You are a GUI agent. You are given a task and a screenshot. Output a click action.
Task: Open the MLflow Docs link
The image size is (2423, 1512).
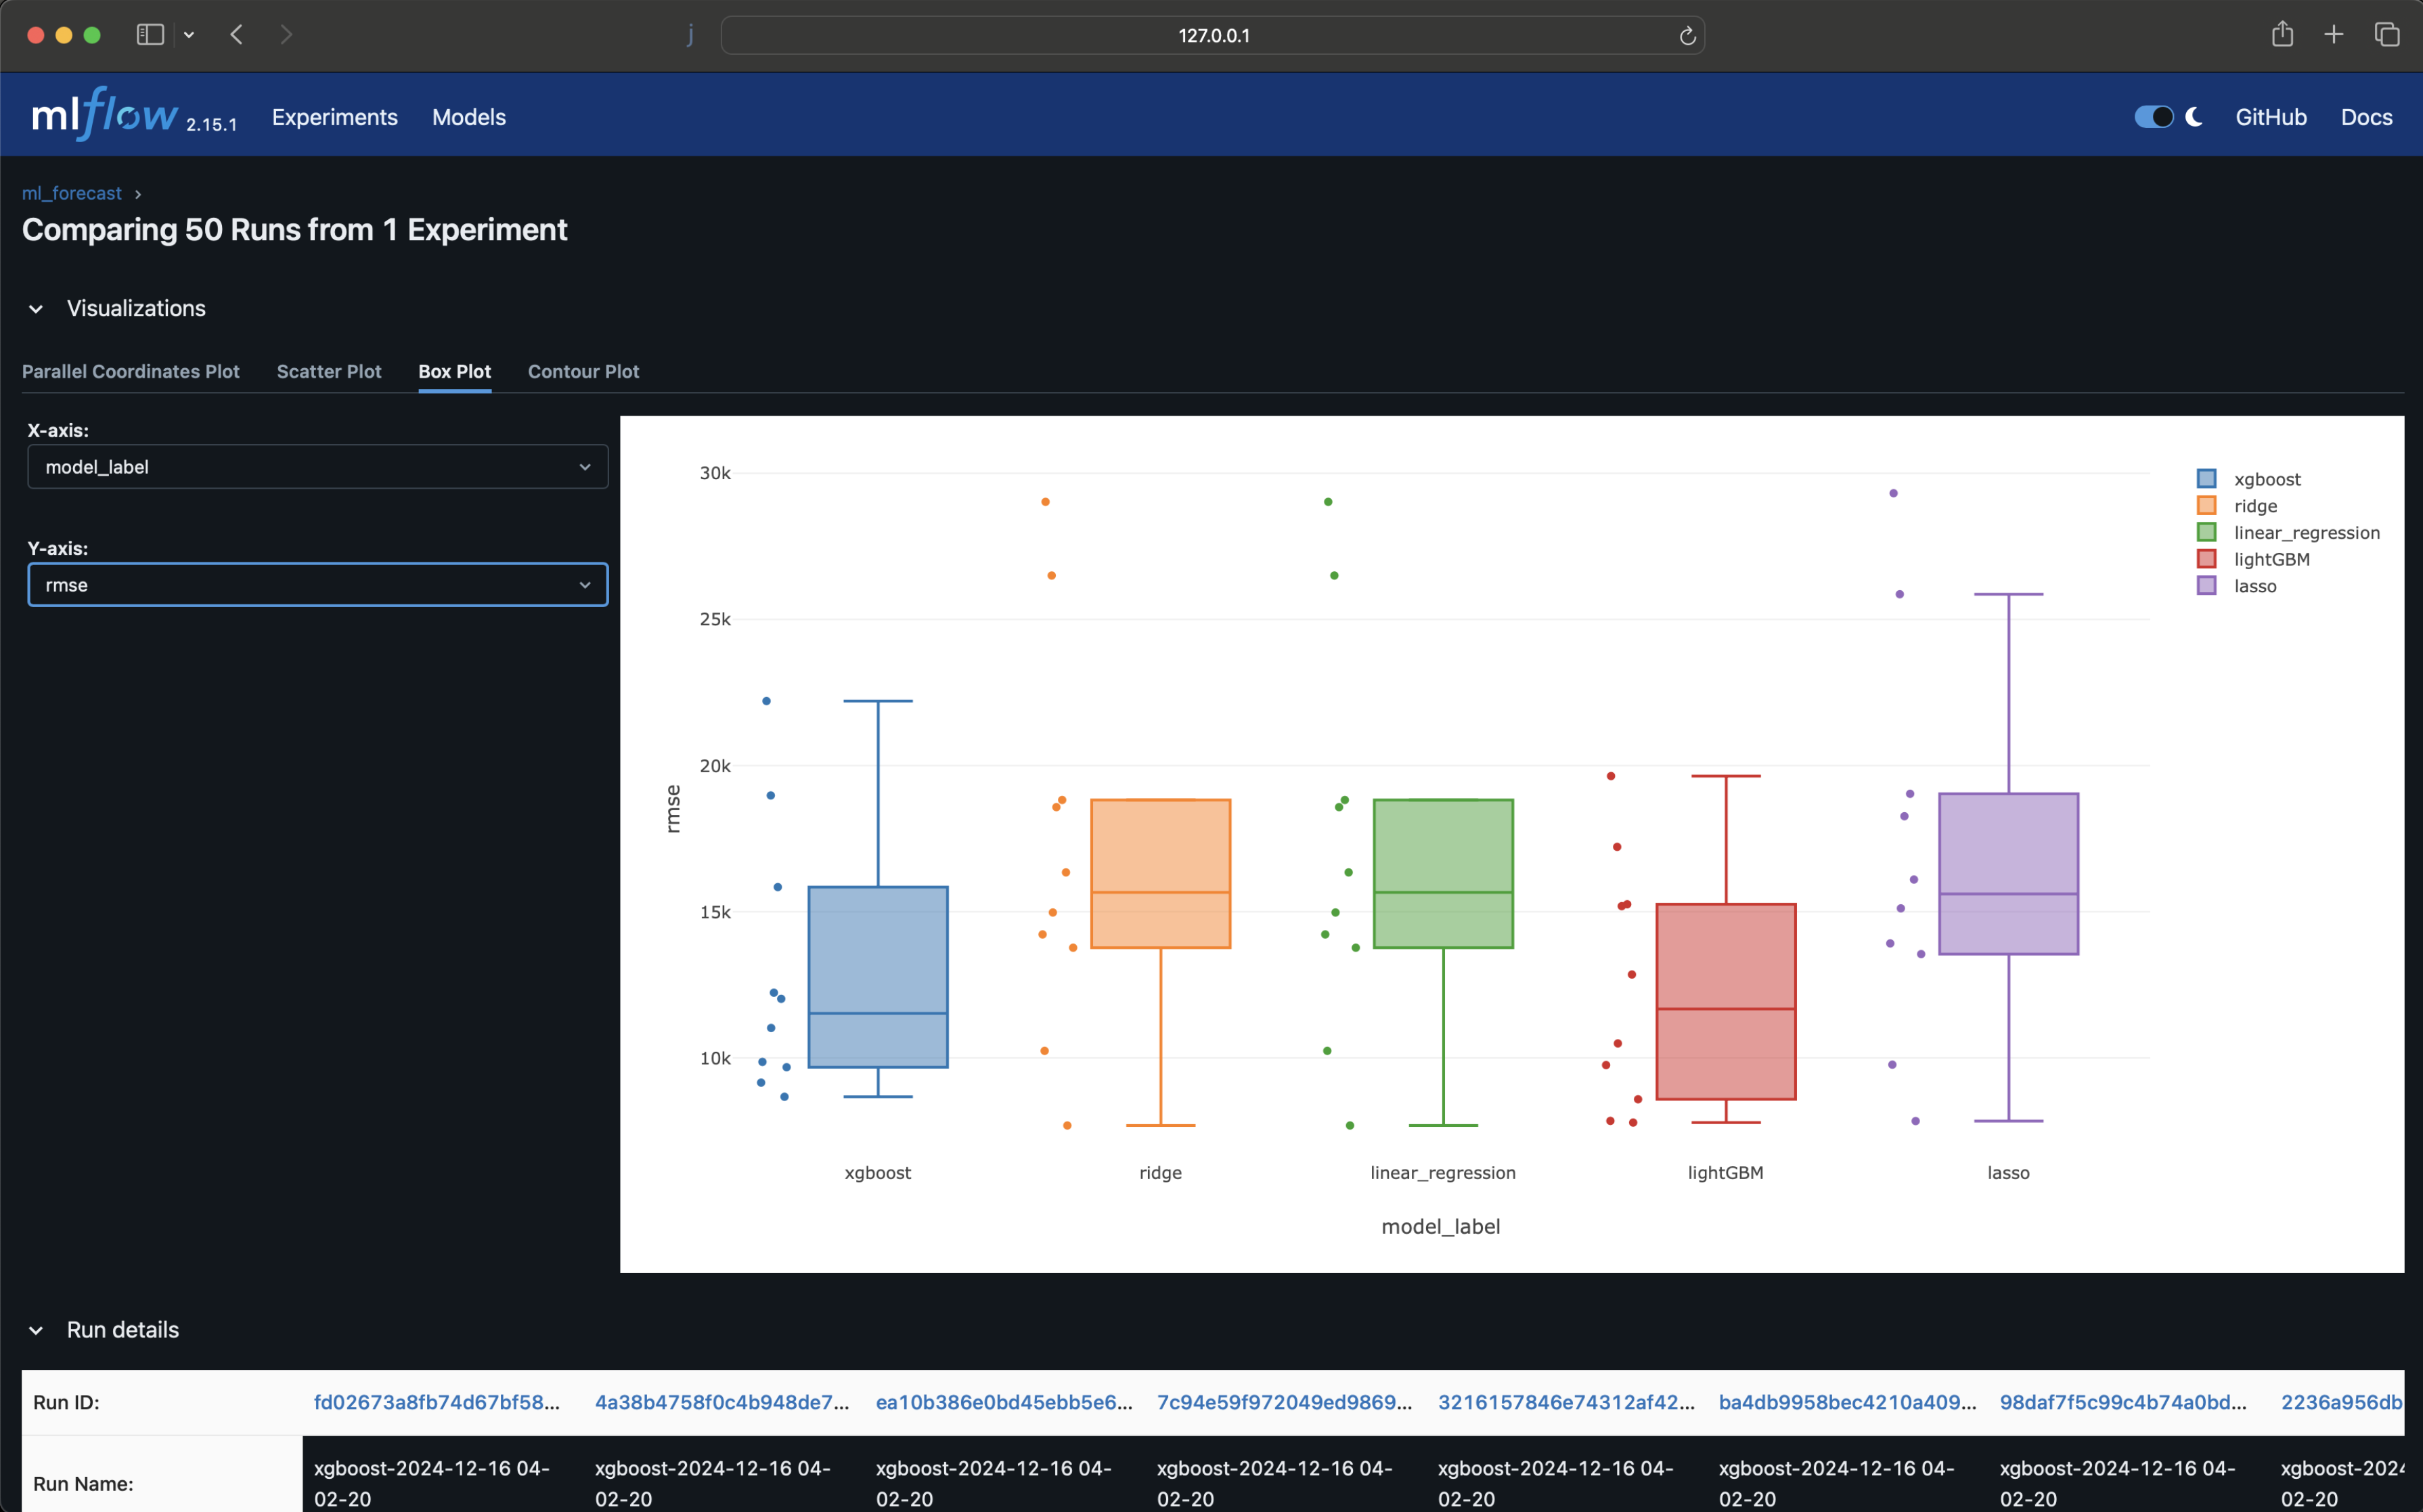pyautogui.click(x=2366, y=117)
